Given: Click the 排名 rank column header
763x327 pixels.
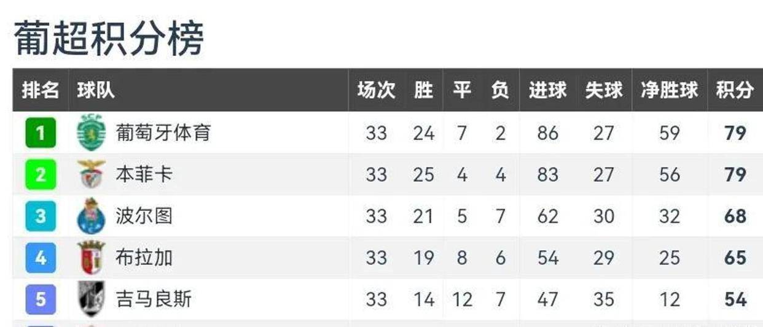Looking at the screenshot, I should (x=41, y=90).
